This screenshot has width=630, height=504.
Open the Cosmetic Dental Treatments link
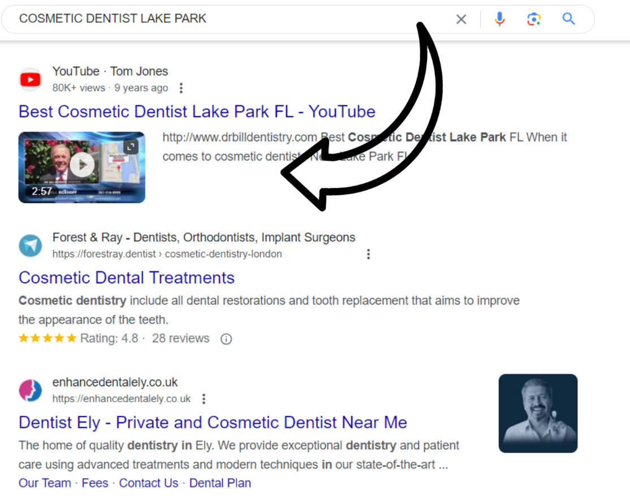click(127, 278)
